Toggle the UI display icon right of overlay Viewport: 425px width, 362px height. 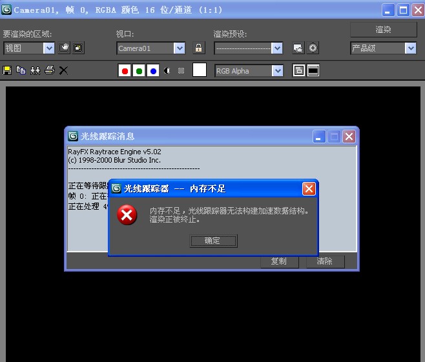click(313, 70)
